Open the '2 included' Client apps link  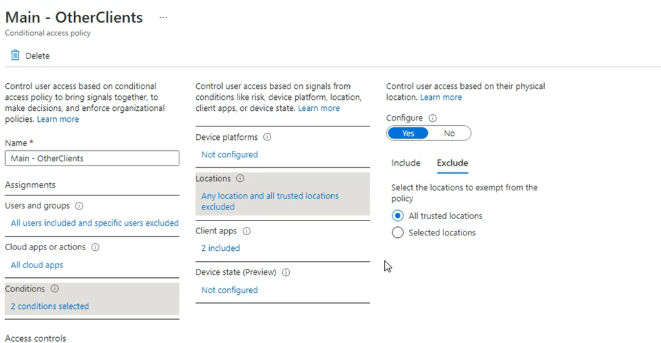[x=220, y=248]
